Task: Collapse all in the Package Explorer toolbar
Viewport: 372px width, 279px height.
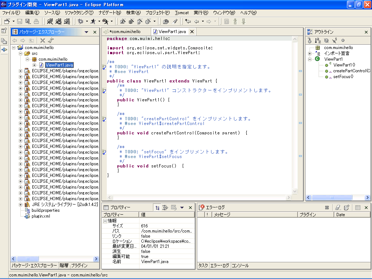Action: click(x=43, y=40)
